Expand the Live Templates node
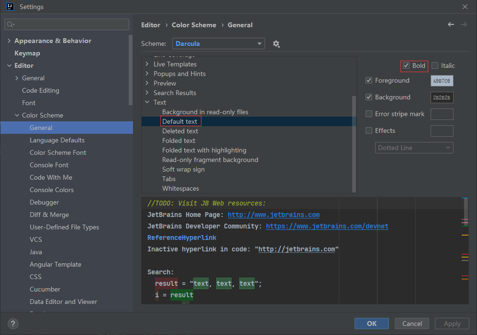The height and width of the screenshot is (335, 477). tap(147, 64)
